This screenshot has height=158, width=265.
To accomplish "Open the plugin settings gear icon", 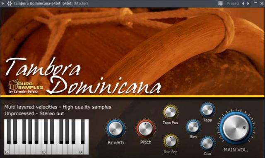I will 9,3.
